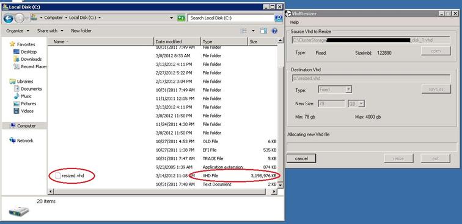Open the Help menu in VhdResizer
This screenshot has width=462, height=224.
[295, 23]
